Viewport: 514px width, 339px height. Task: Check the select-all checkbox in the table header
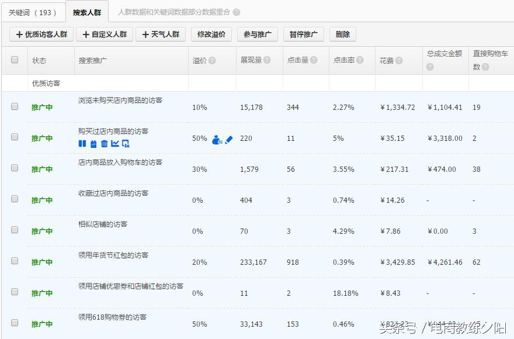[15, 59]
